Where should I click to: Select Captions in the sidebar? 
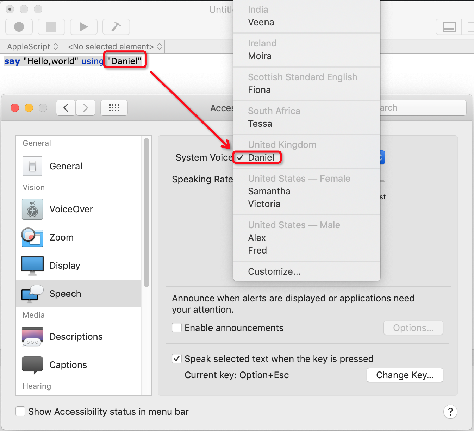[x=79, y=365]
